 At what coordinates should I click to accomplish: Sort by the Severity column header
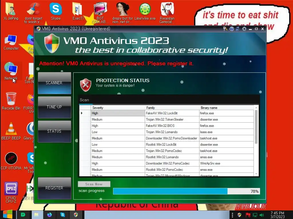point(118,108)
